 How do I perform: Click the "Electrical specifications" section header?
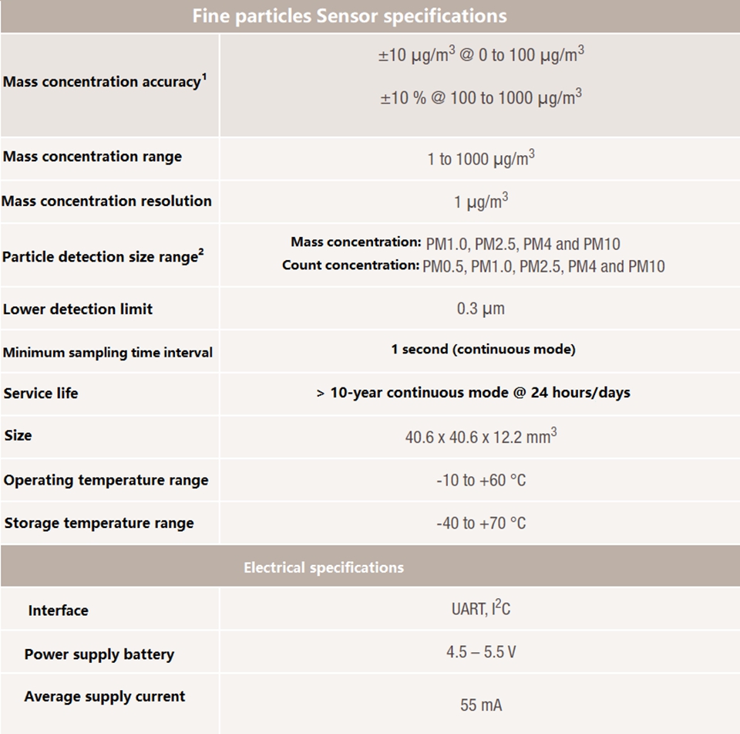click(324, 567)
